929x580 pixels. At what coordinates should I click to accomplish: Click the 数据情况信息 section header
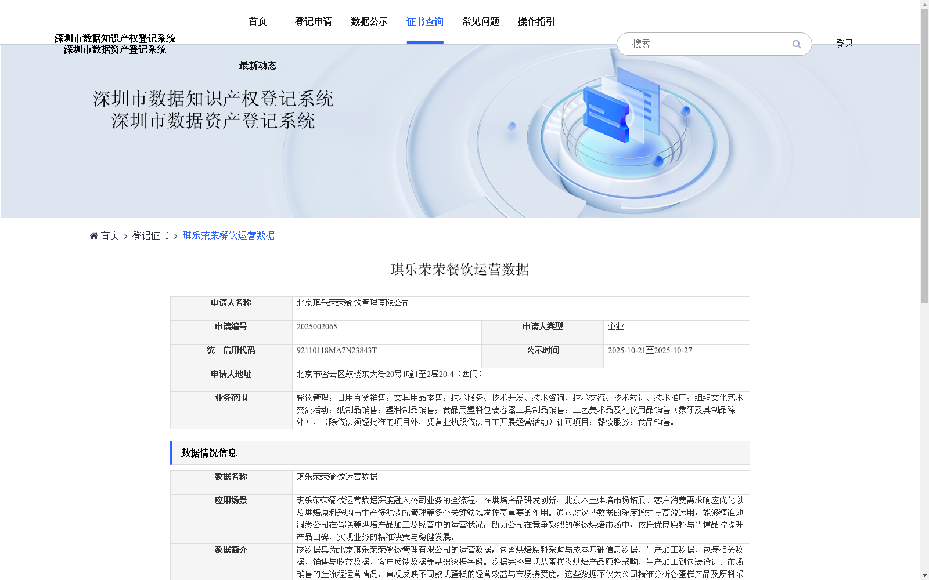(460, 453)
